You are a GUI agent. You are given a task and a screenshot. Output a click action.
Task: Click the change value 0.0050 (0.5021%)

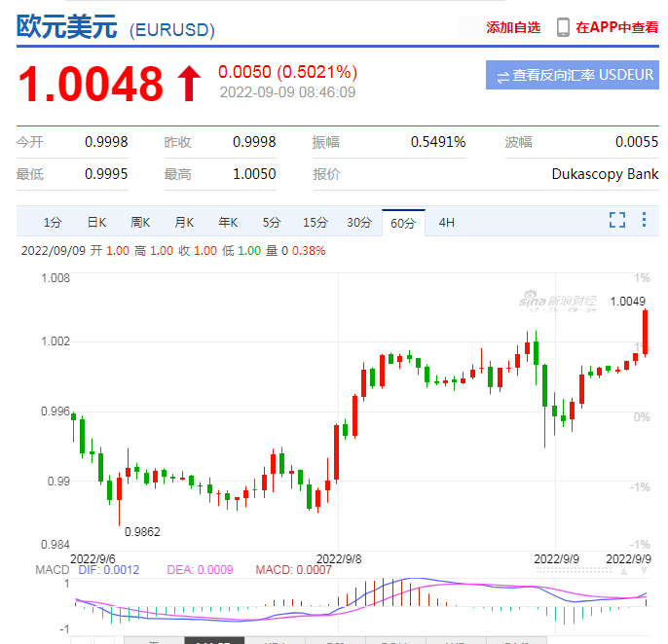tap(288, 72)
